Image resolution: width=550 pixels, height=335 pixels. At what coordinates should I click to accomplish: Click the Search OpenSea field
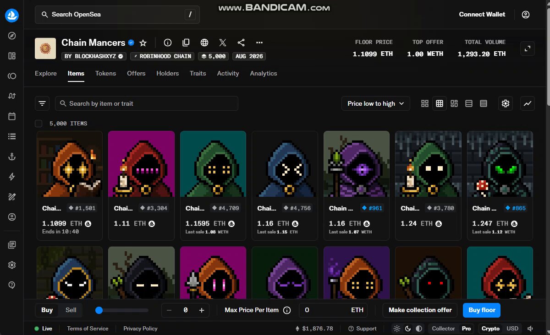point(117,15)
